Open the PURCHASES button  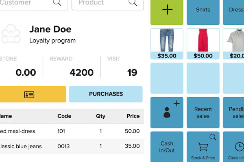106,94
